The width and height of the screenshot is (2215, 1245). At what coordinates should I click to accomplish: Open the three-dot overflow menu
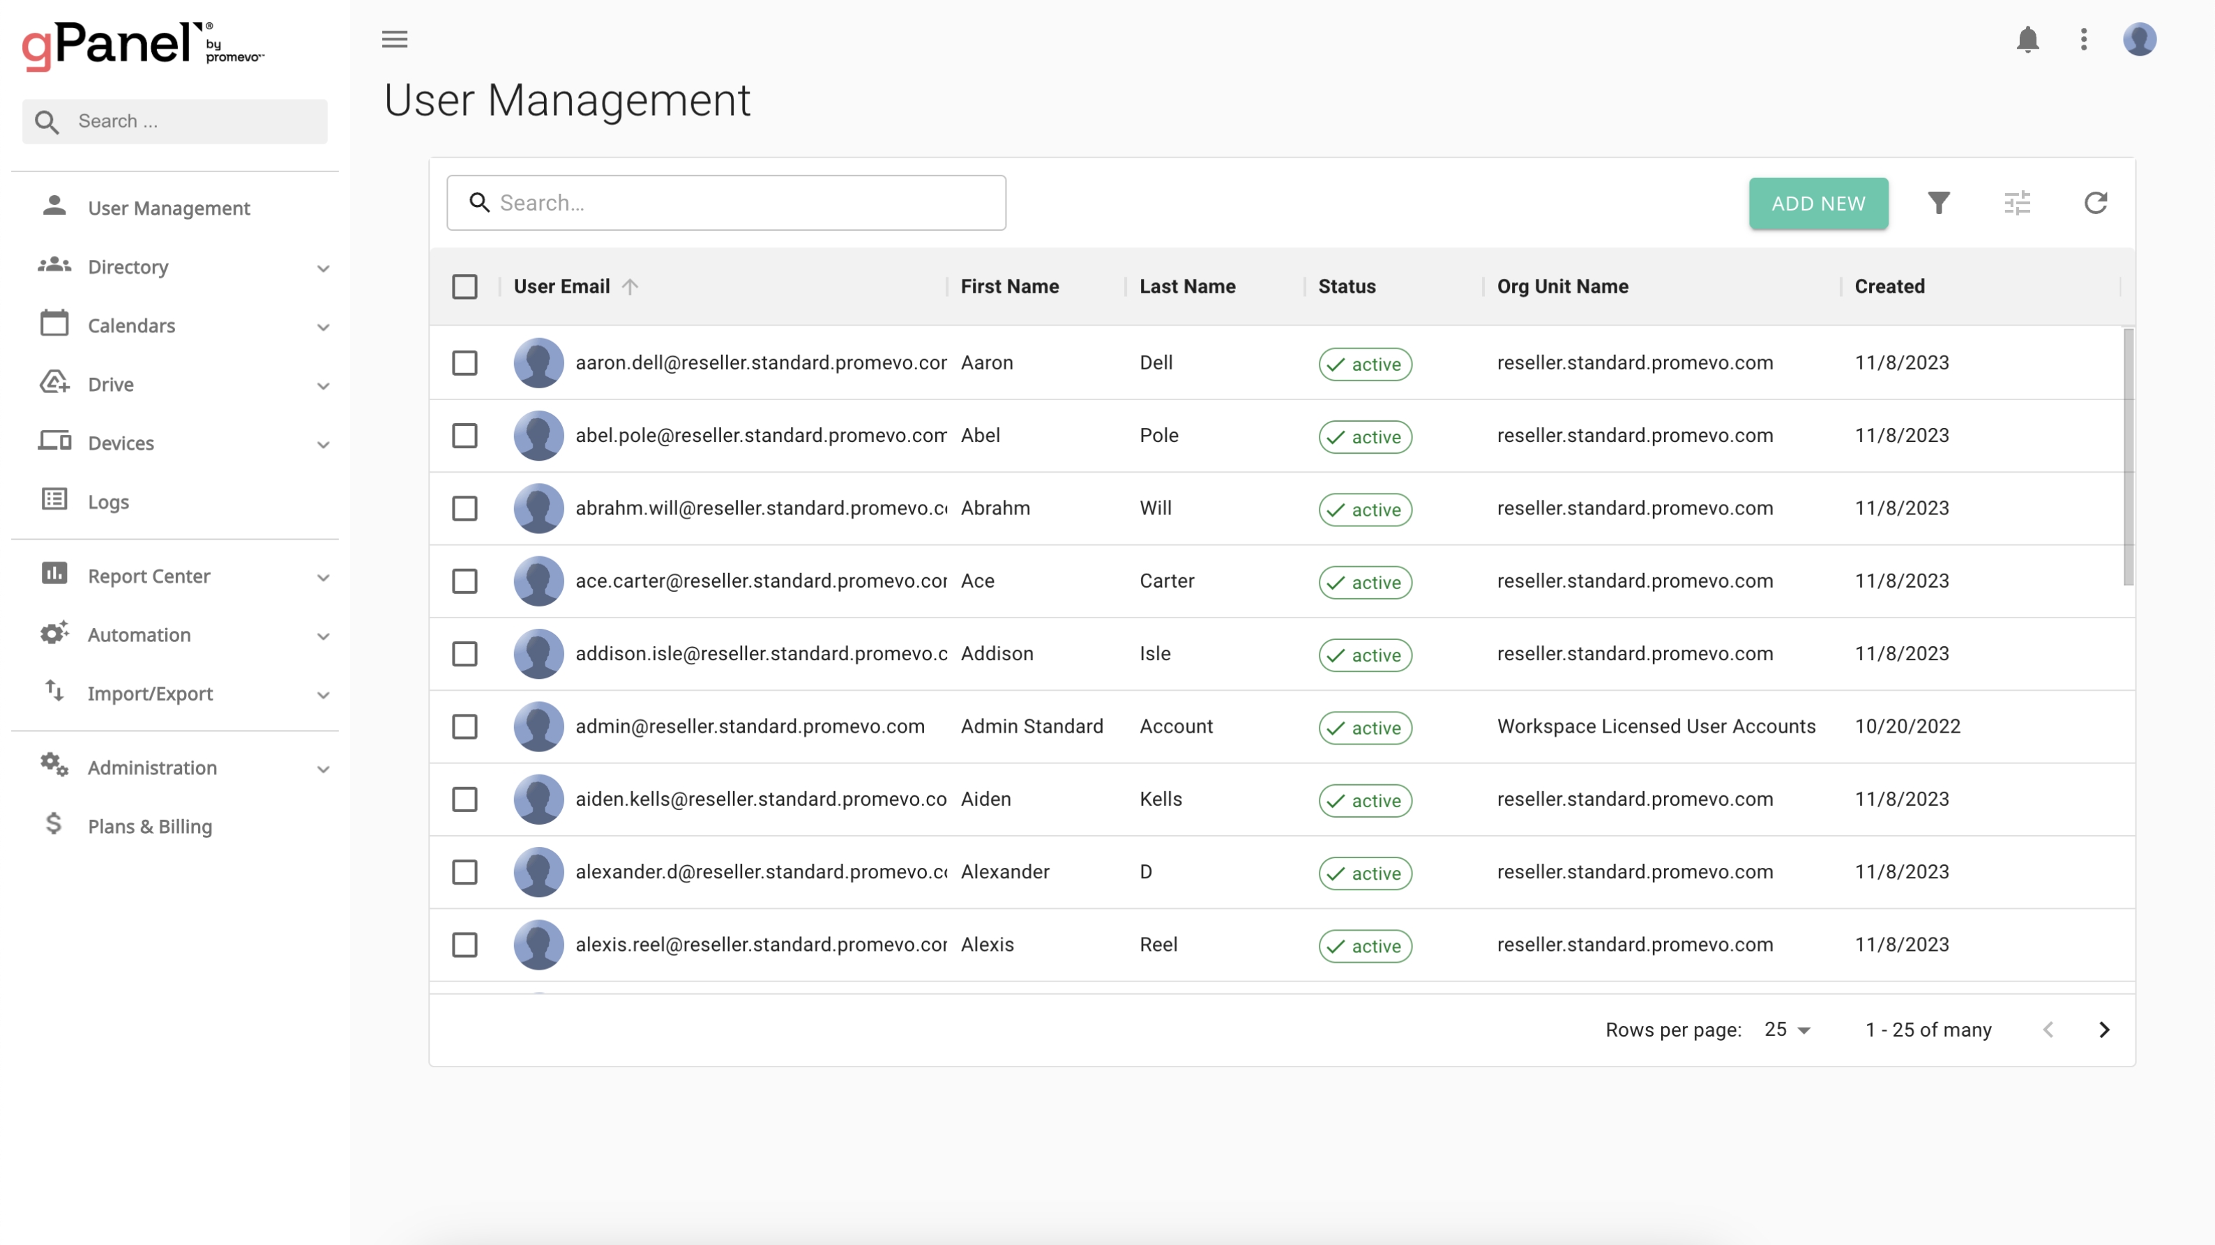[x=2083, y=40]
